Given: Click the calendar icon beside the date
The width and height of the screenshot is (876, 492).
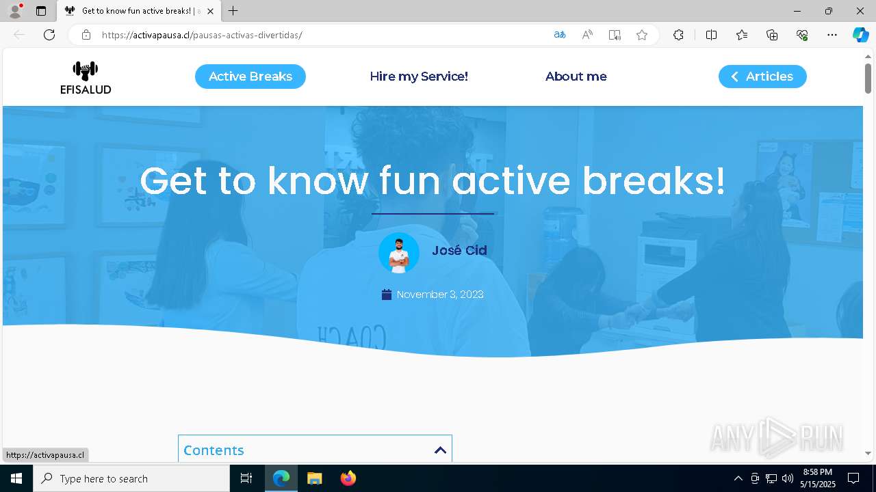Looking at the screenshot, I should coord(387,295).
